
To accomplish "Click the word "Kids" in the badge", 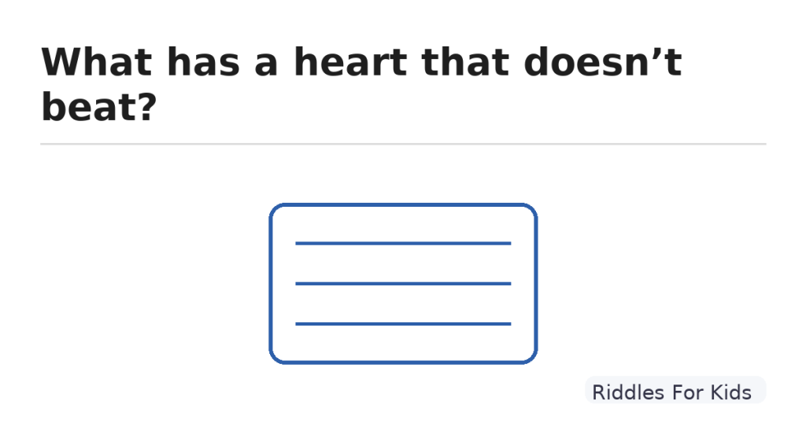I will click(x=730, y=392).
